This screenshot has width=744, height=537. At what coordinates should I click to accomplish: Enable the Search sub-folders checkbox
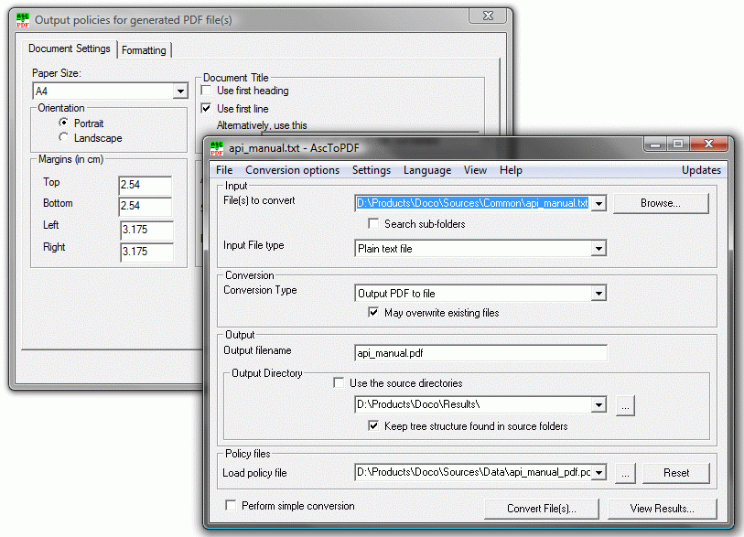pyautogui.click(x=373, y=224)
